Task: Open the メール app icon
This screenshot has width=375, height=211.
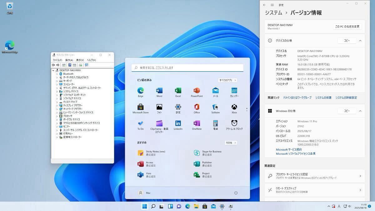Action: (216, 91)
